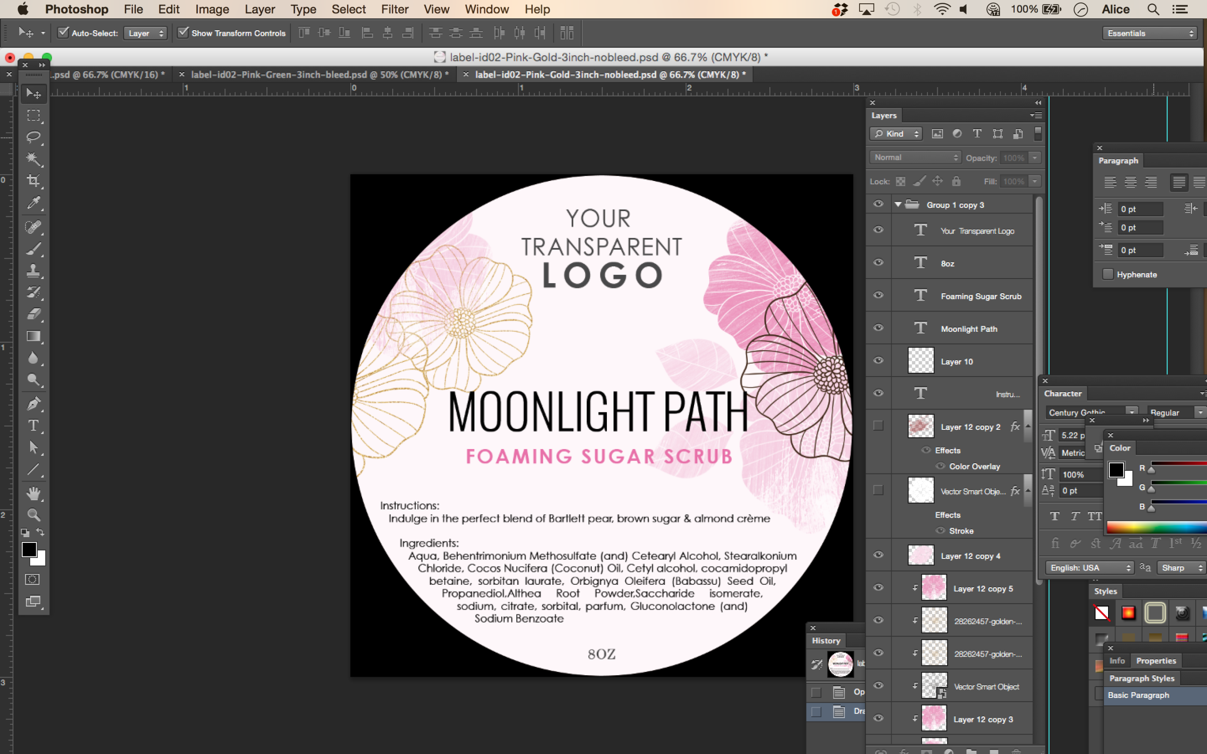
Task: Open the Window menu
Action: pos(486,9)
